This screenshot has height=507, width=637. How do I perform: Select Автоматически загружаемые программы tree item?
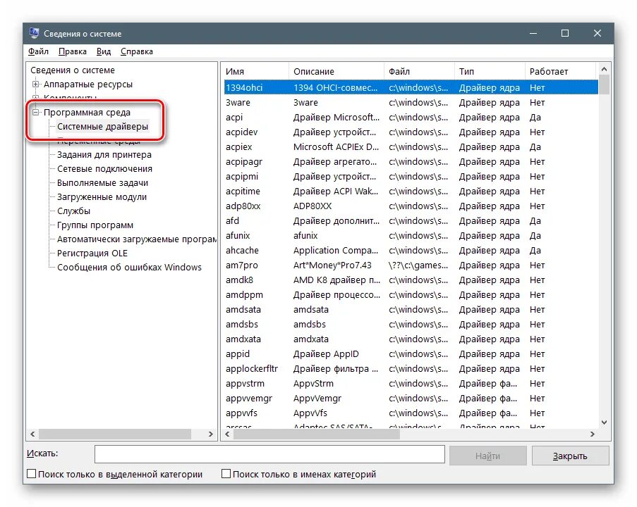137,239
